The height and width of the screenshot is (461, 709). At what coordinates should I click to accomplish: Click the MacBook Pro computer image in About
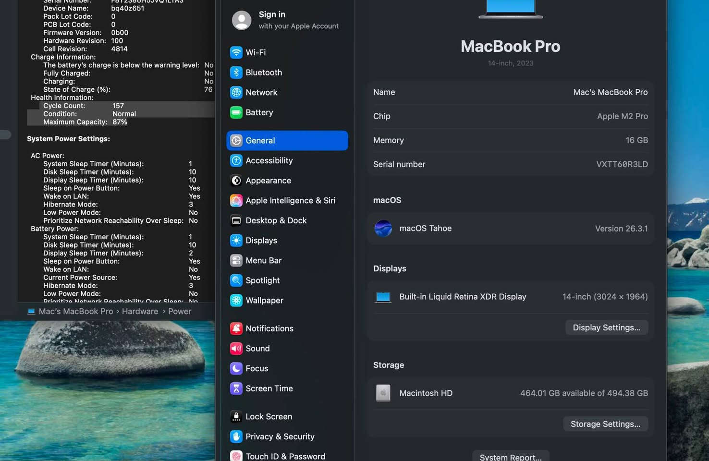[511, 10]
